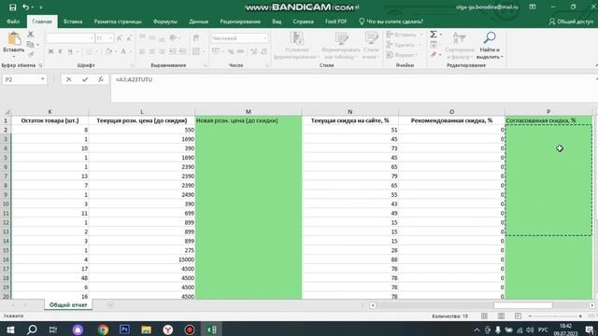Toggle Italic (К) formatting

(60, 51)
